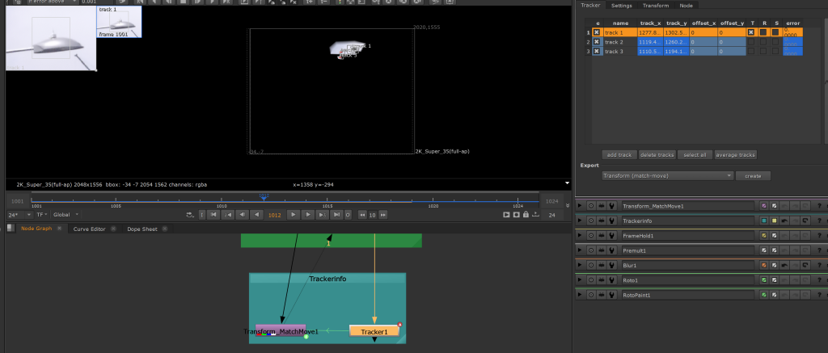Expand the RotoPaint1 properties panel
Screen dimensions: 828x353
click(x=579, y=295)
